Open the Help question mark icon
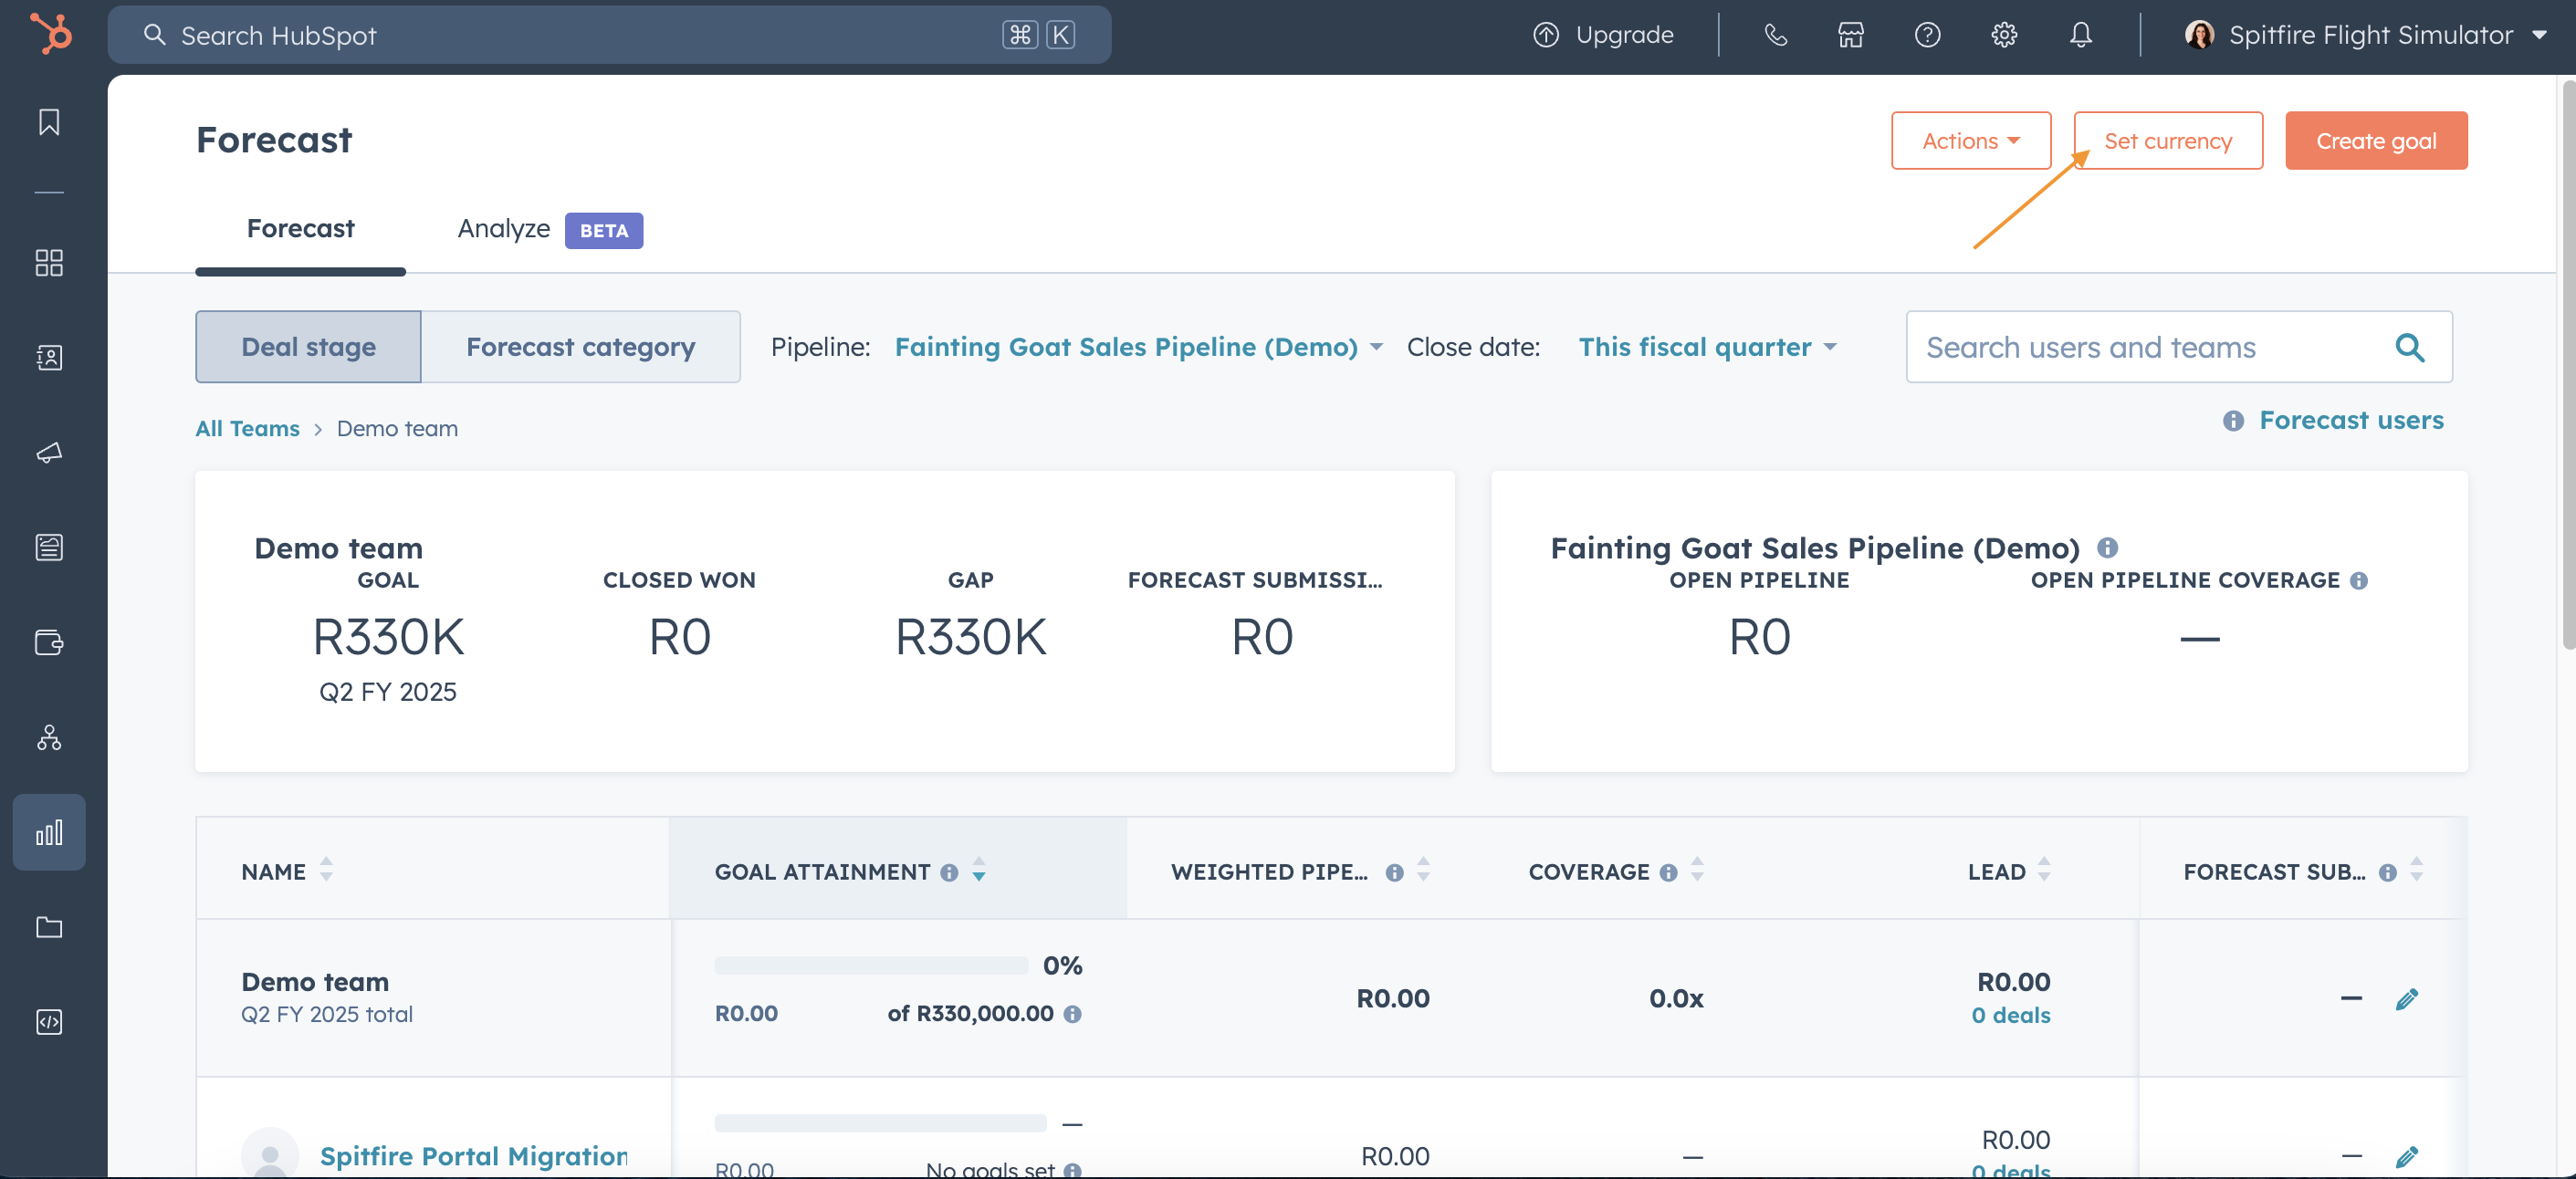Viewport: 2576px width, 1179px height. click(1927, 35)
